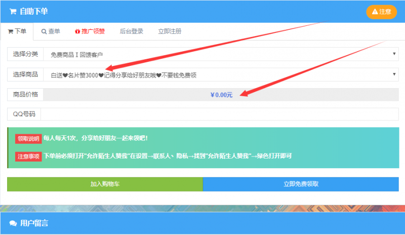
Task: Click the red 注意事项 badge
Action: 28,156
